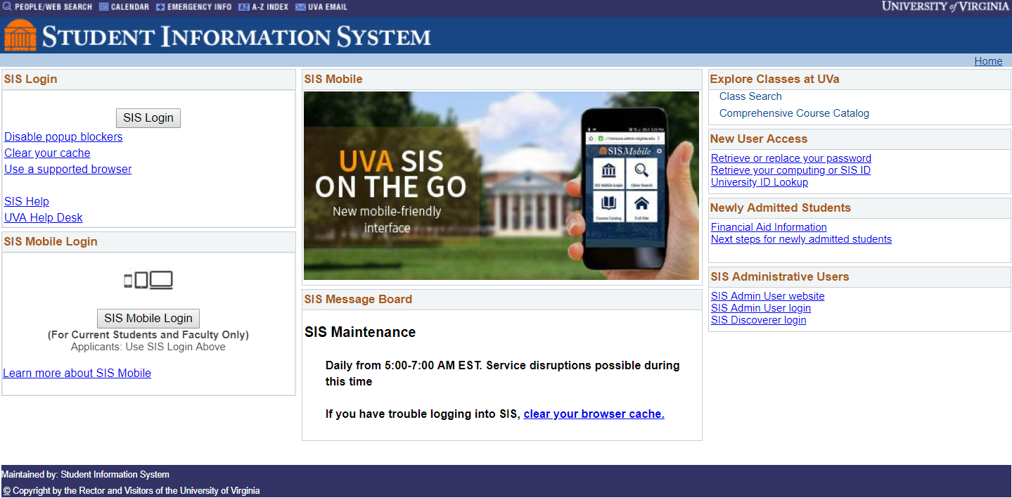Screen dimensions: 1012x498
Task: Click the Newly Admitted Students heading
Action: (x=781, y=208)
